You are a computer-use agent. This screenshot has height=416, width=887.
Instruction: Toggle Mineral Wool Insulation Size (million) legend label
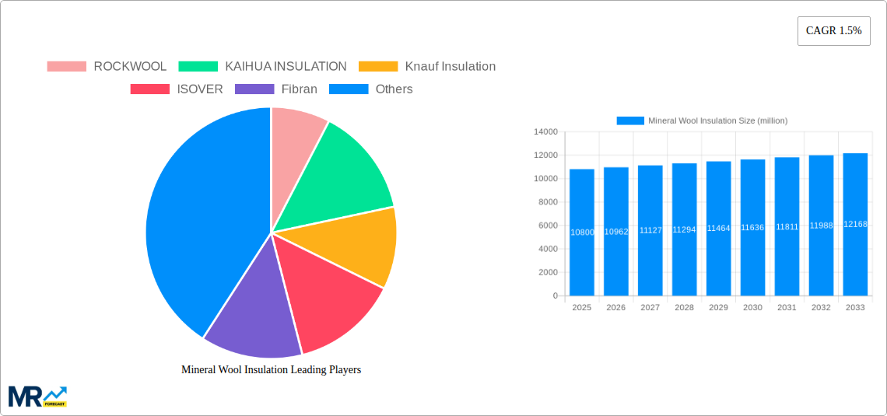pos(718,121)
